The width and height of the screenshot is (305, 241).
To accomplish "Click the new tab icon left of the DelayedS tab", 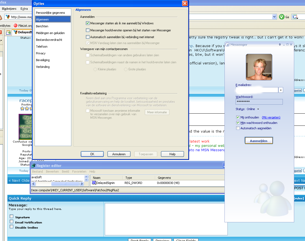I will [x=8, y=32].
